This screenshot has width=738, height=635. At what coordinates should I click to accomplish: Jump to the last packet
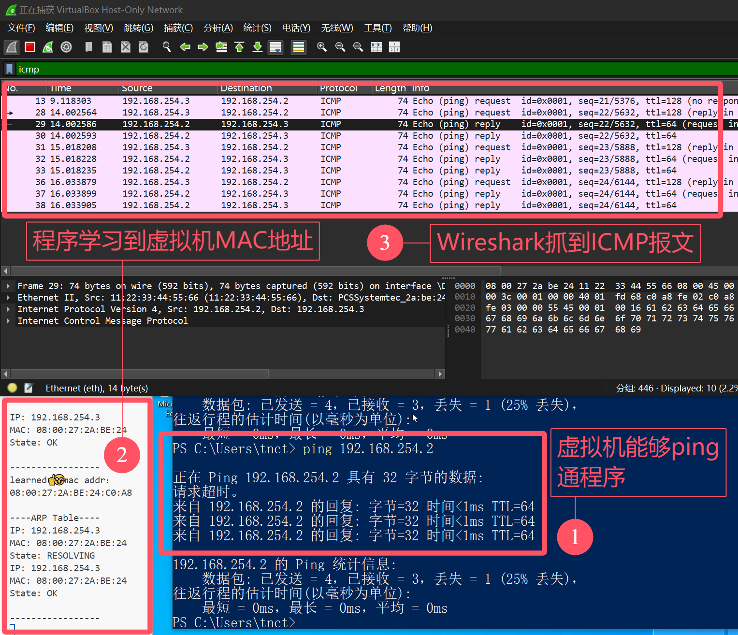pyautogui.click(x=258, y=47)
